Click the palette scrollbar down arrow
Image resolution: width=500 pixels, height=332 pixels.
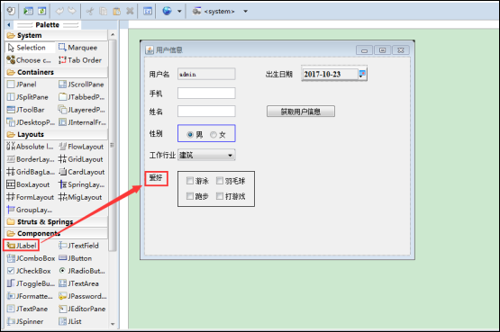pos(113,324)
